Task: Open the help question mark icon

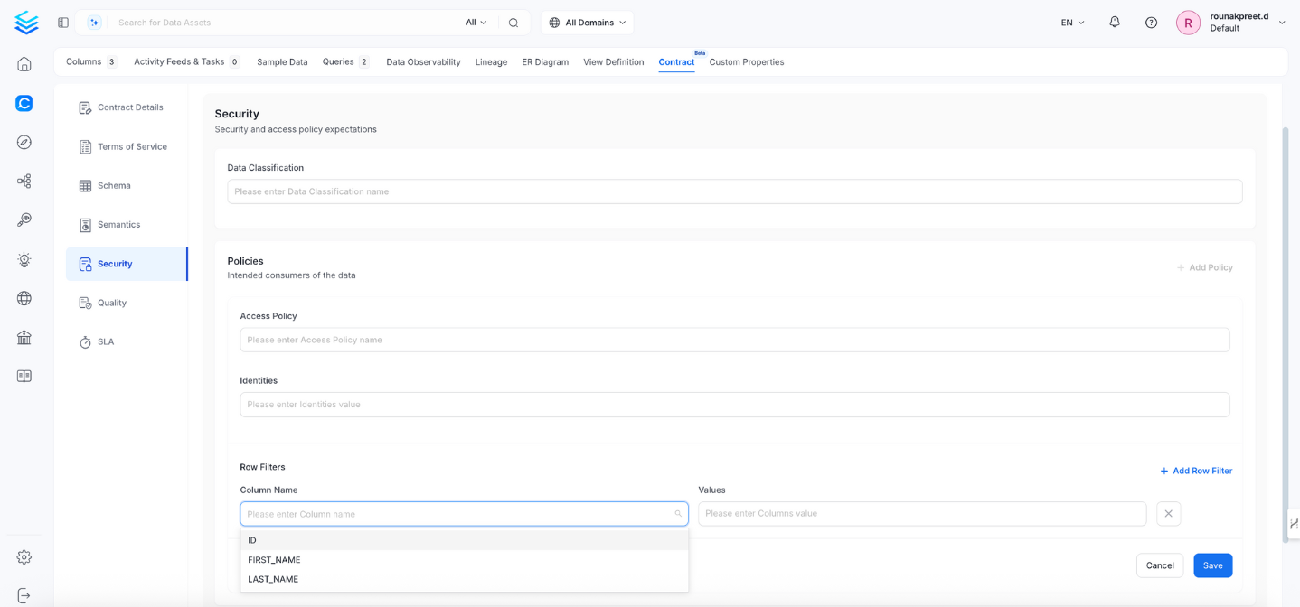Action: (1151, 23)
